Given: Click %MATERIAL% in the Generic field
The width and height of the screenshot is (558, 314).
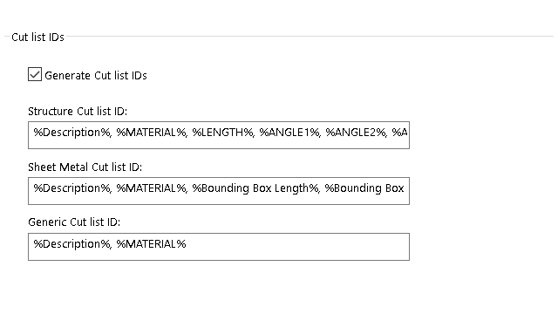Looking at the screenshot, I should [151, 244].
